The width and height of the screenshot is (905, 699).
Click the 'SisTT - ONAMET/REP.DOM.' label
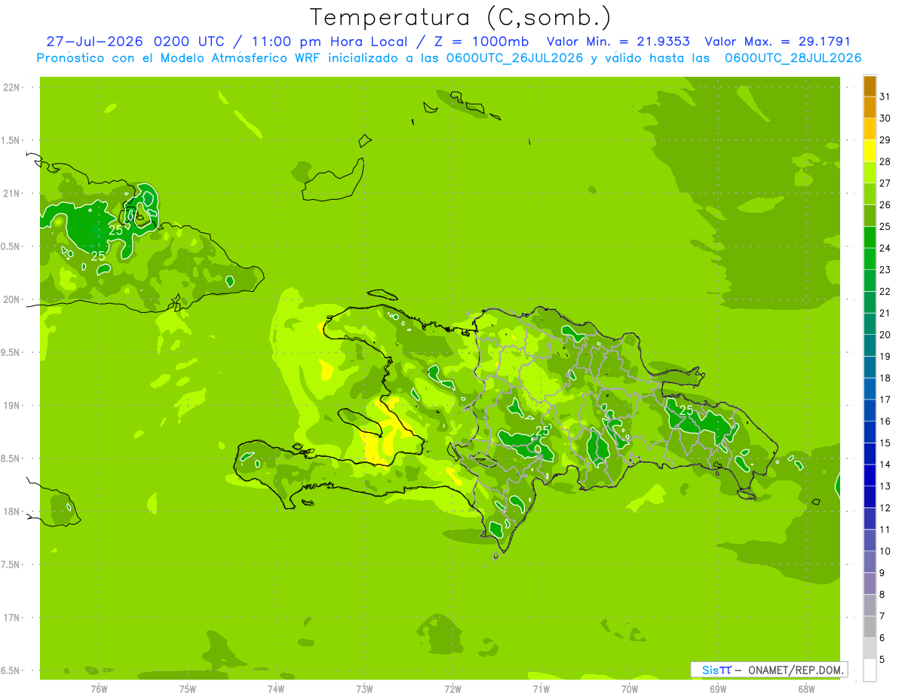[768, 670]
